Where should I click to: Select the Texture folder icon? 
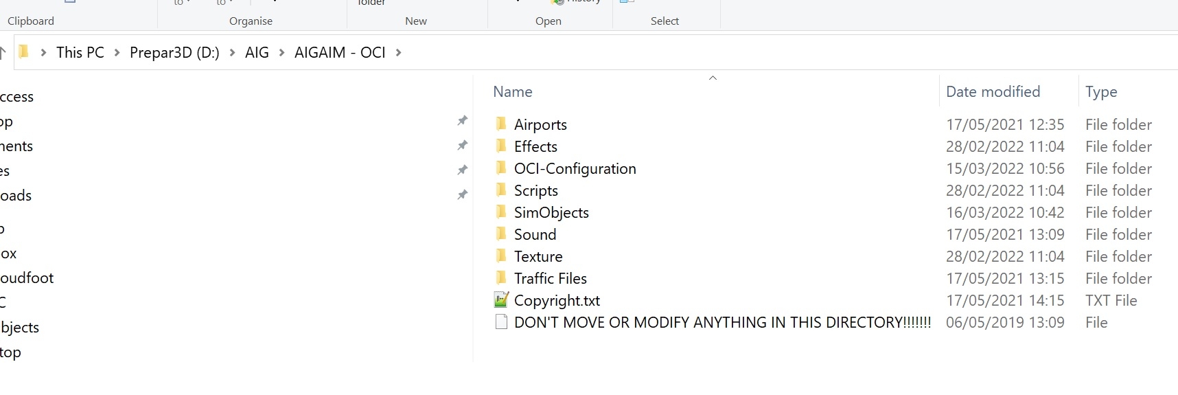501,256
